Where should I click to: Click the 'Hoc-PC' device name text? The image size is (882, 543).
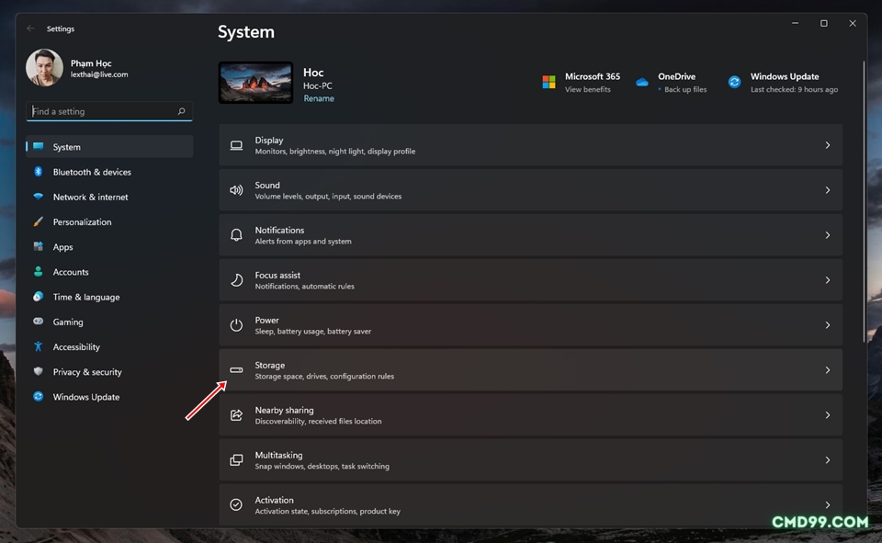coord(317,85)
